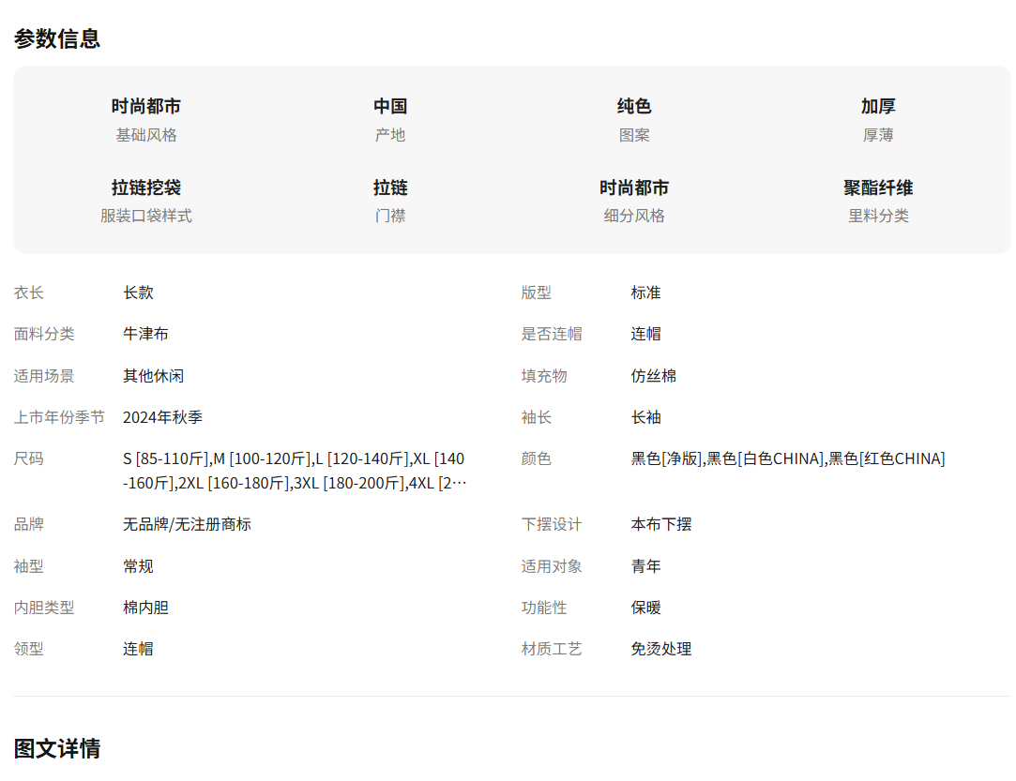The image size is (1016, 781).
Task: Click the 颜色 value listing black variants
Action: (787, 458)
